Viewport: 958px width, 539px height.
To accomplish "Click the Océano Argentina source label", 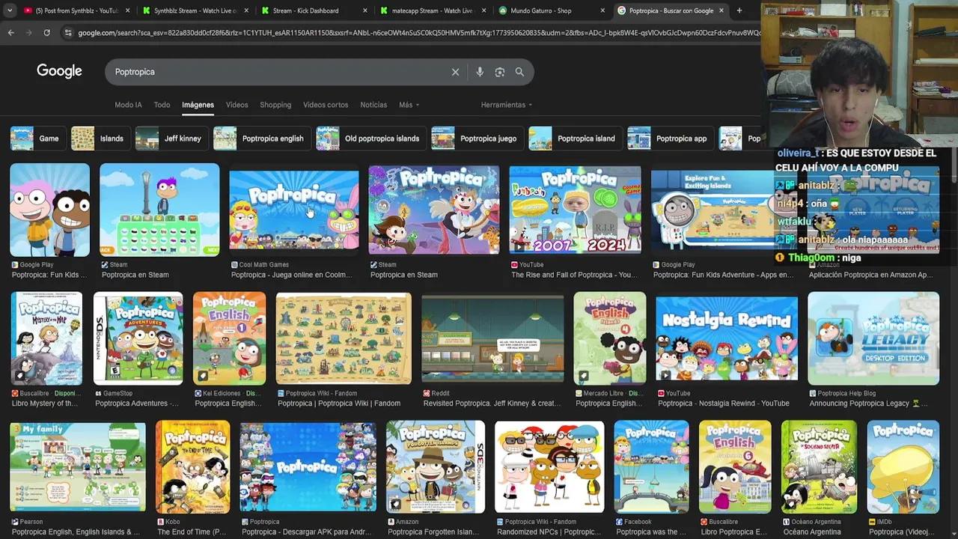I will 817,522.
